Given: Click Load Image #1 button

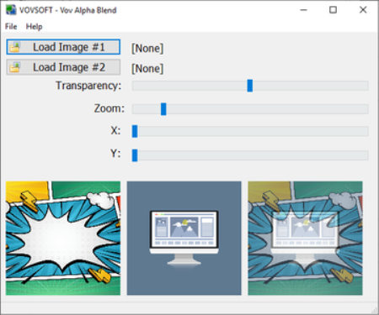Looking at the screenshot, I should (x=63, y=47).
